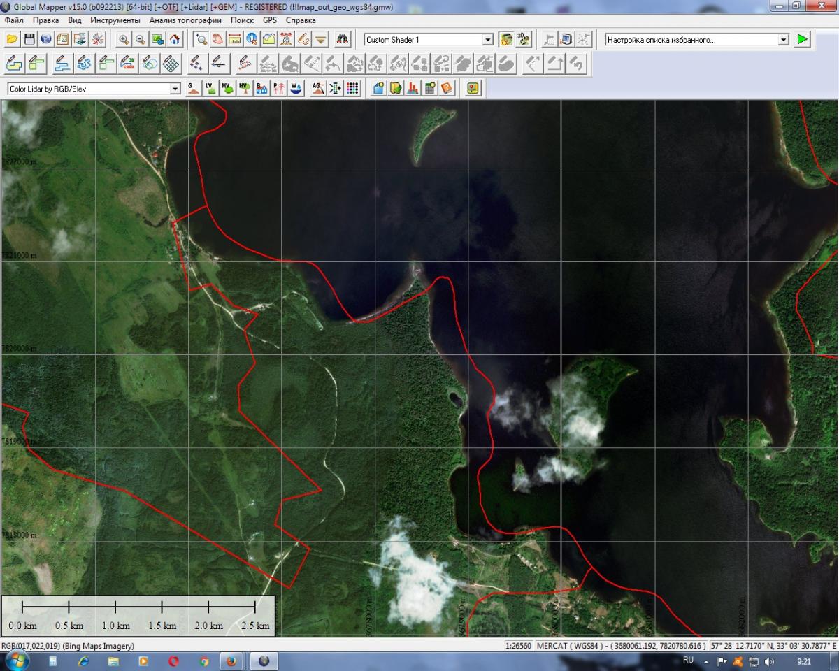This screenshot has height=671, width=839.
Task: Expand the Custom Shader 1 dropdown
Action: point(488,40)
